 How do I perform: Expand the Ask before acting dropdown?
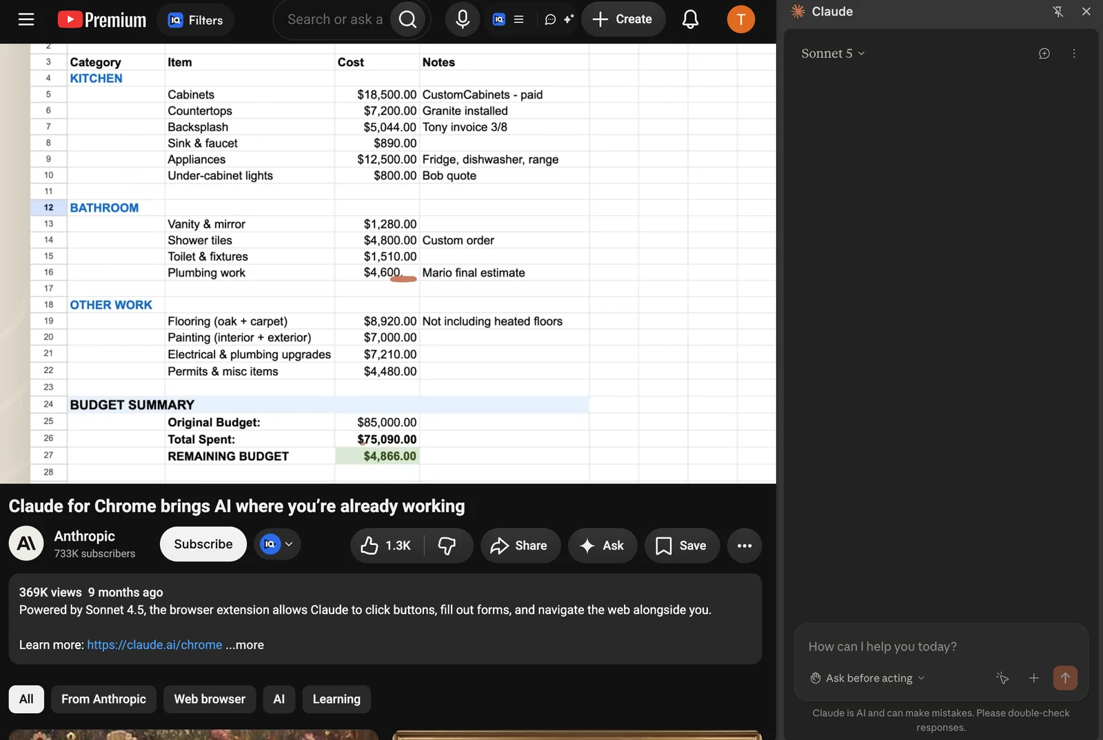tap(867, 678)
